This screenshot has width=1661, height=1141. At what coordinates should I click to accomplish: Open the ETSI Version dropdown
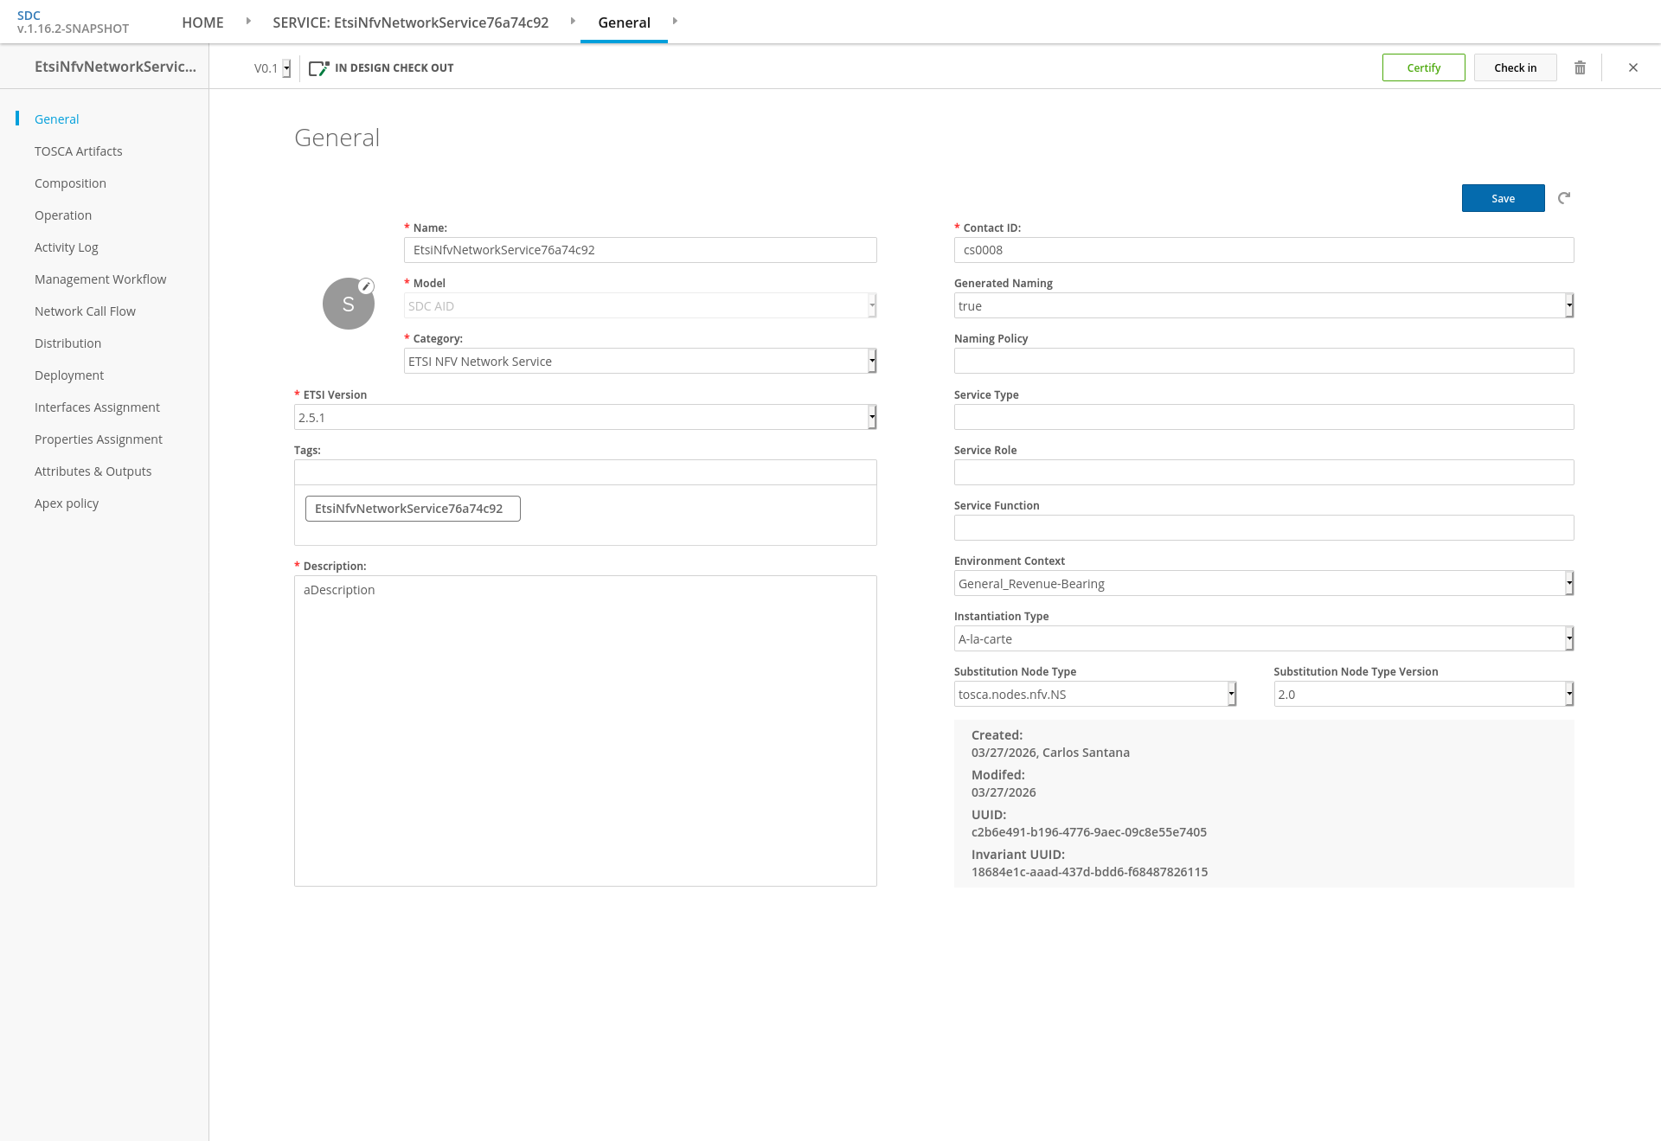(x=872, y=417)
